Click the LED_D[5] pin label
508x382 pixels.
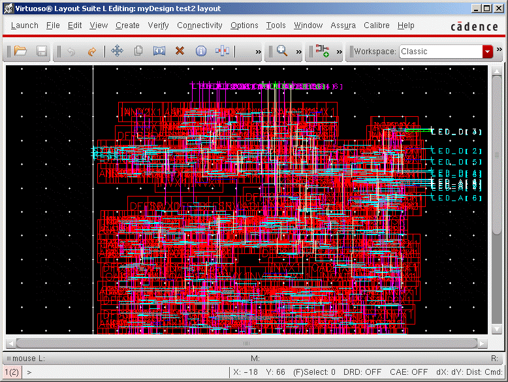click(x=456, y=162)
